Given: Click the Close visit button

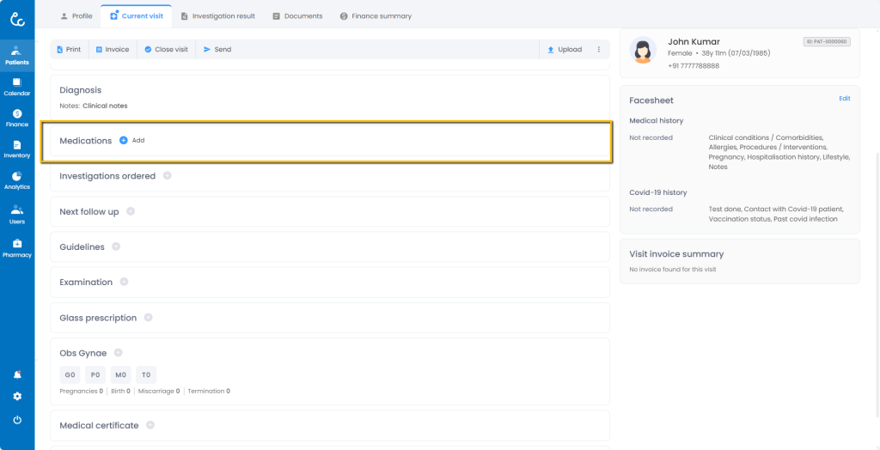Looking at the screenshot, I should pos(166,50).
